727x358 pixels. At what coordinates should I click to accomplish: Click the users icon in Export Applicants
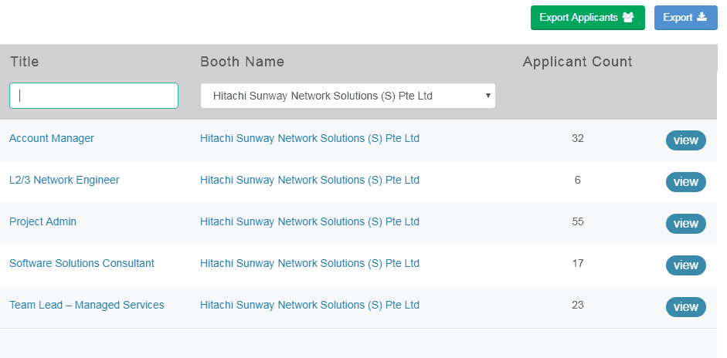tap(628, 18)
